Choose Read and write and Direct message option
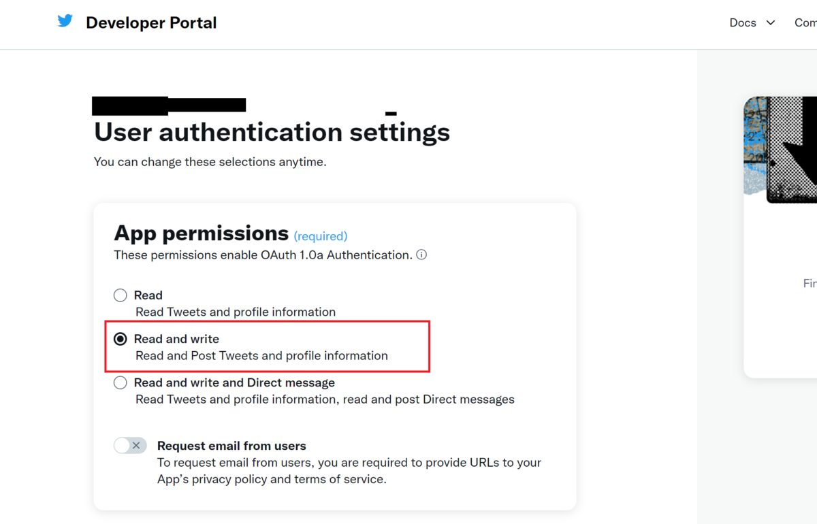 point(120,382)
